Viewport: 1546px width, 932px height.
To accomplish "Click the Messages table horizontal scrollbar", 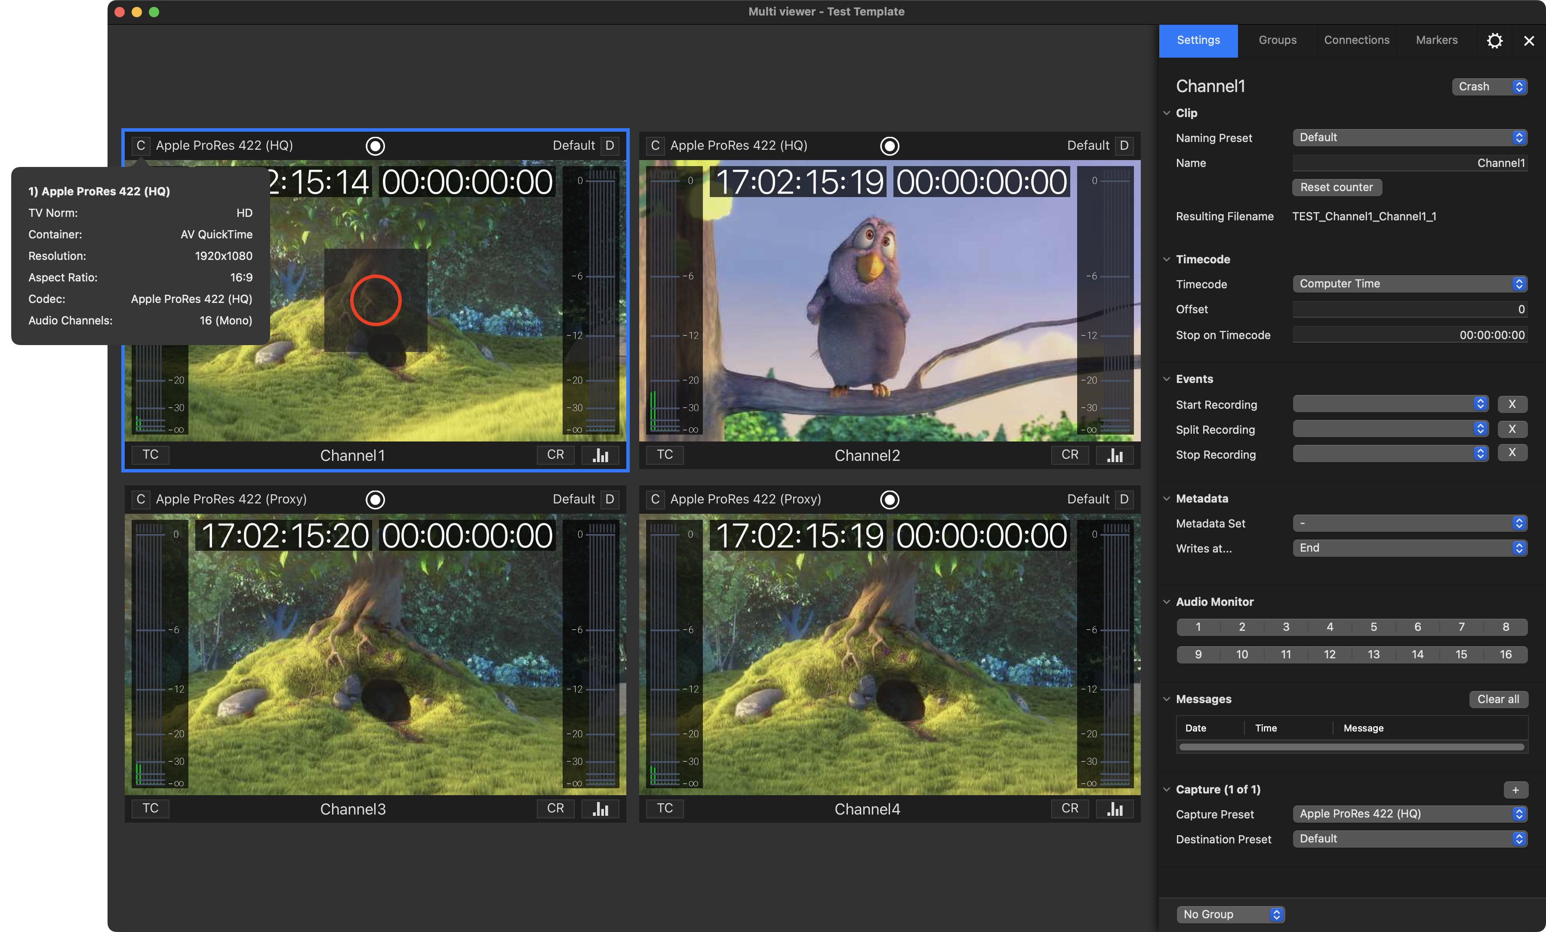I will (1351, 747).
